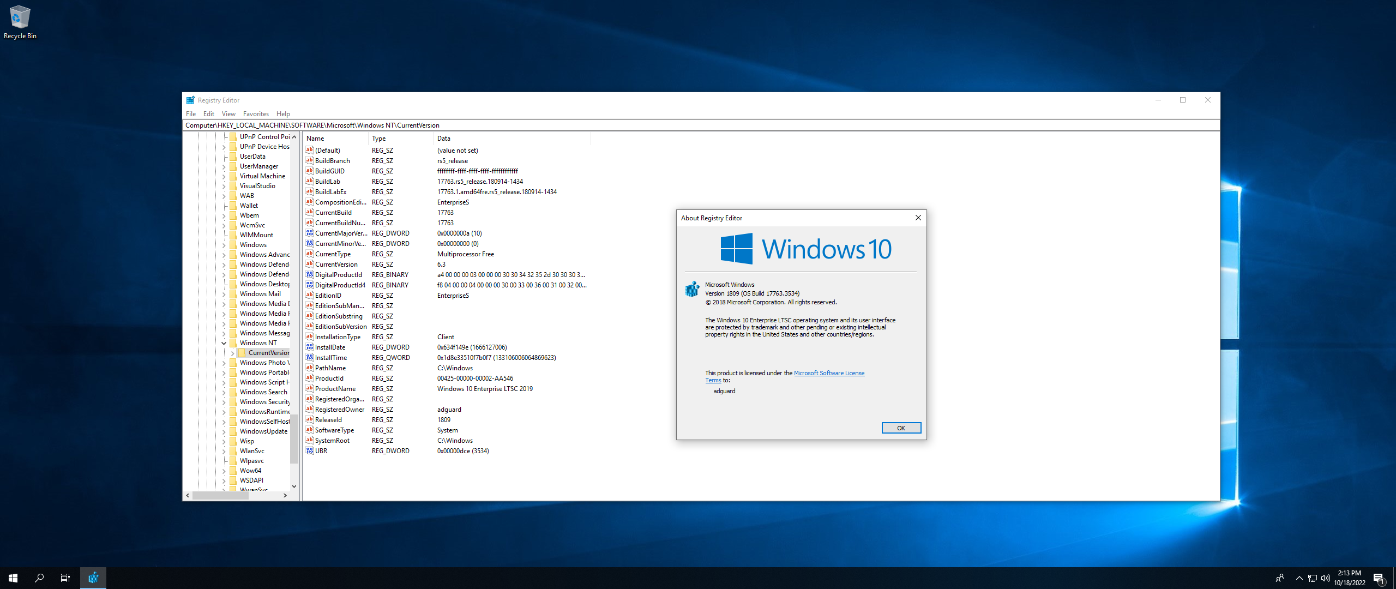Click the InstallTime QWORD value icon
This screenshot has height=589, width=1396.
(x=310, y=358)
